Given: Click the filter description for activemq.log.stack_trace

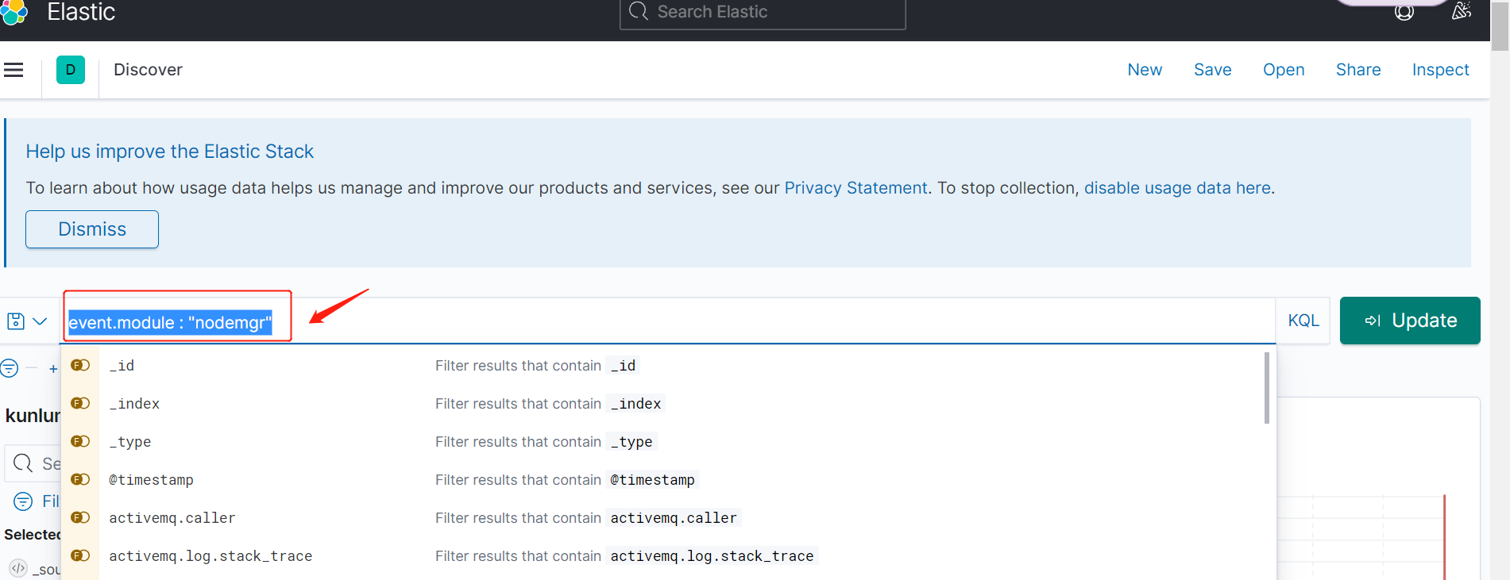Looking at the screenshot, I should tap(626, 556).
